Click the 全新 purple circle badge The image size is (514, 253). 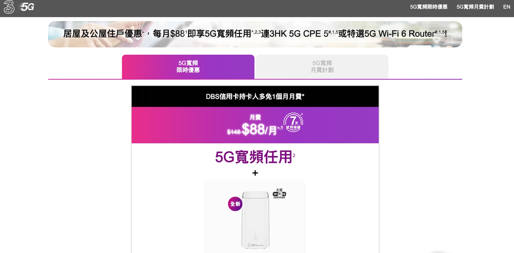[x=235, y=204]
